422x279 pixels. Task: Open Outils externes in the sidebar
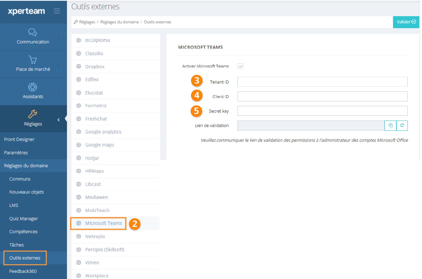click(x=25, y=258)
